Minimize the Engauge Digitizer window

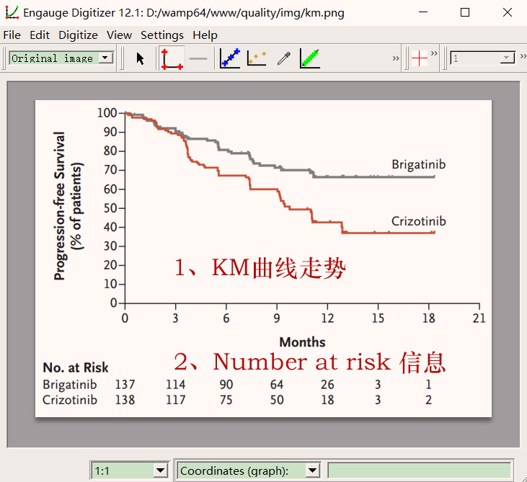coord(423,12)
